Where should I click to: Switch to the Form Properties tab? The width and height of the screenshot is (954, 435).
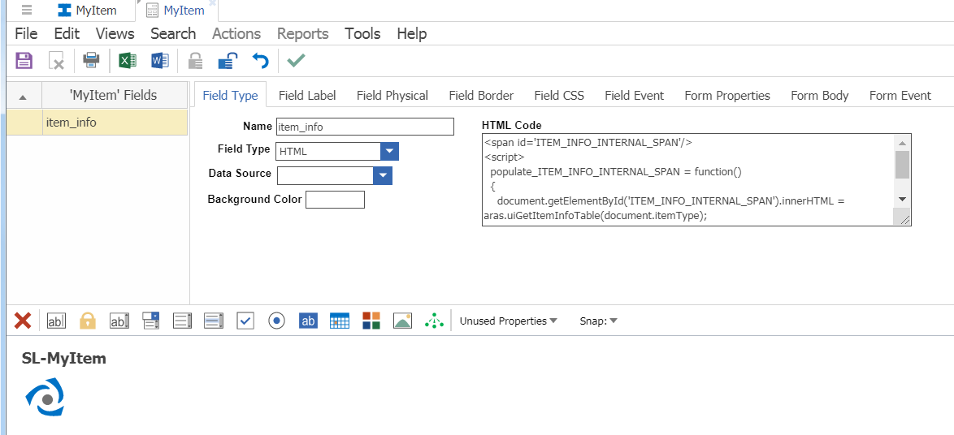click(x=727, y=96)
